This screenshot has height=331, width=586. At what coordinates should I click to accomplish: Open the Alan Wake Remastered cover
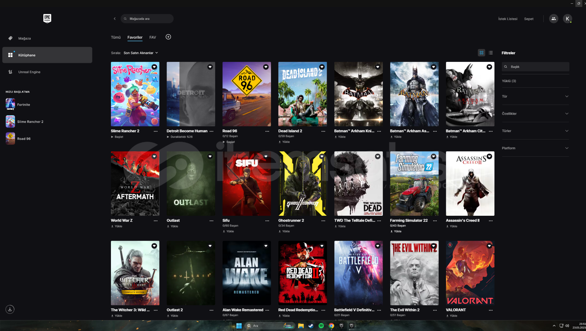tap(246, 273)
